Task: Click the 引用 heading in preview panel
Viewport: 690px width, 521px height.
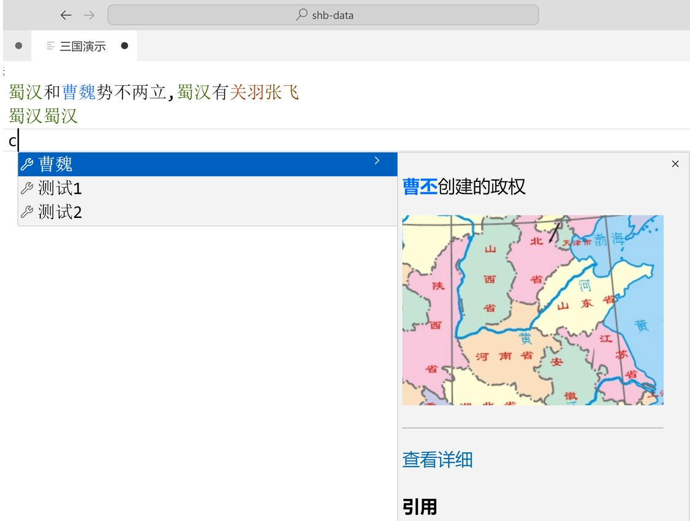Action: point(420,506)
